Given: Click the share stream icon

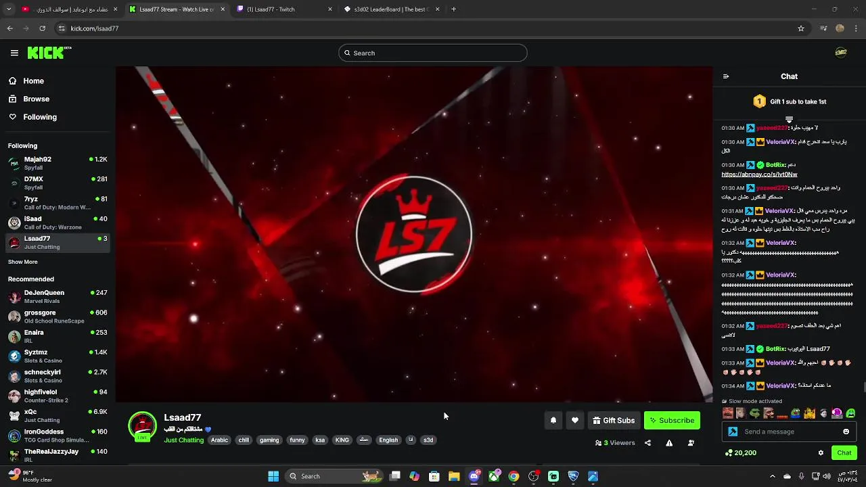Looking at the screenshot, I should (x=647, y=443).
